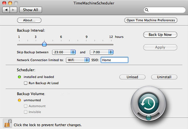The image size is (188, 129).
Task: Click the backup interval slider thumb
Action: pos(44,44)
